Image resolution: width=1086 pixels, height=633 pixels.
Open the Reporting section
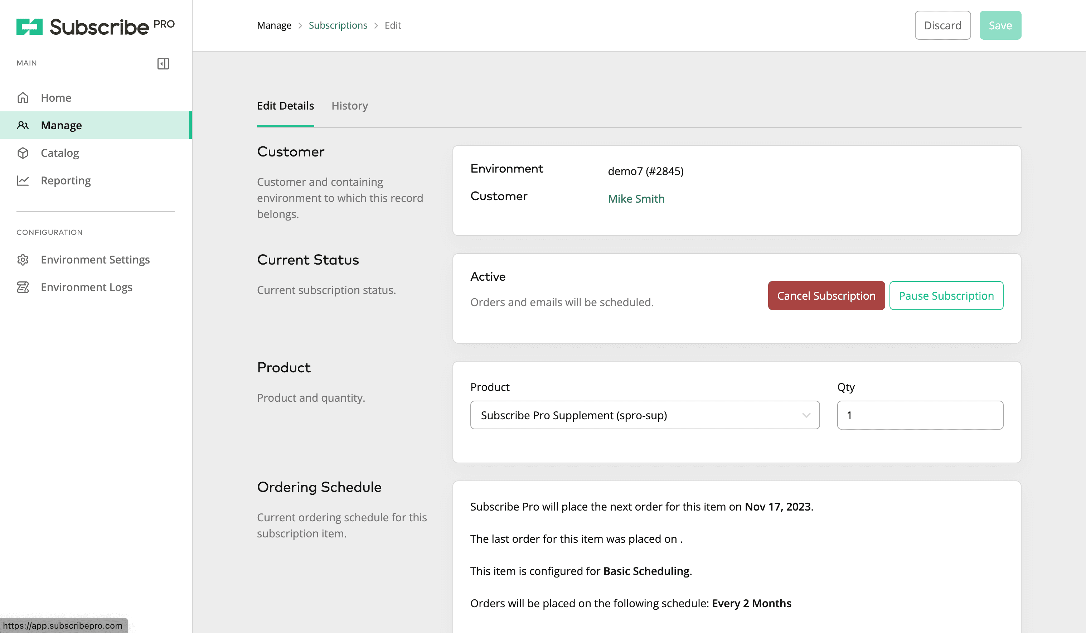coord(95,181)
